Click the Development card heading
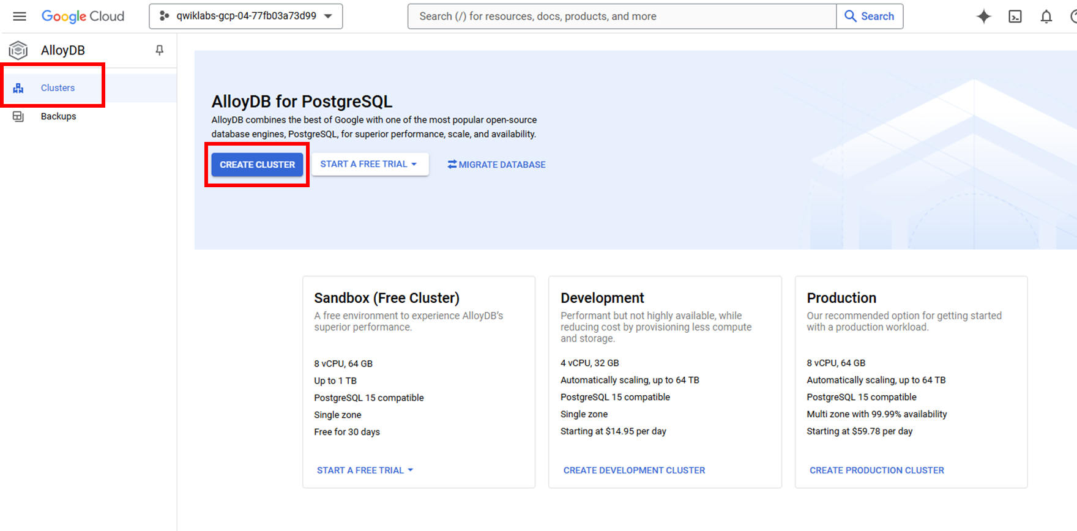Screen dimensions: 1077x531 point(602,298)
